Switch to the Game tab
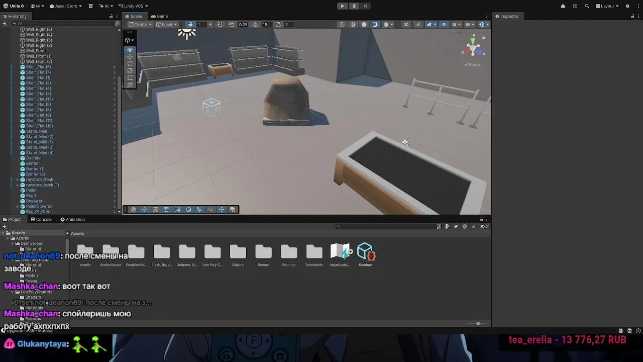Viewport: 643px width, 362px height. point(159,16)
